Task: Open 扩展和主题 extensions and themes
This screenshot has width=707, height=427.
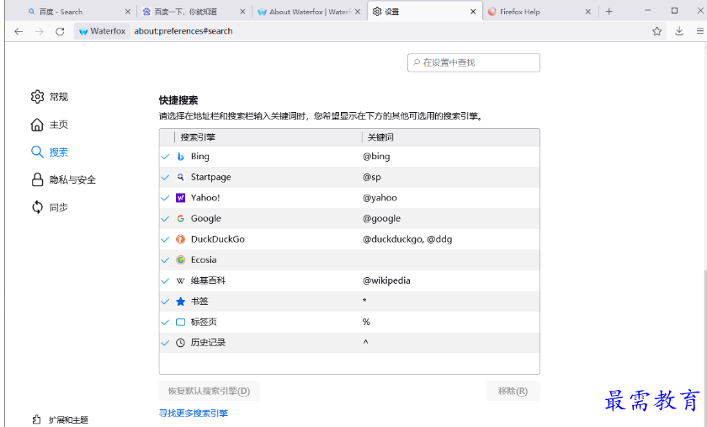Action: pyautogui.click(x=61, y=419)
